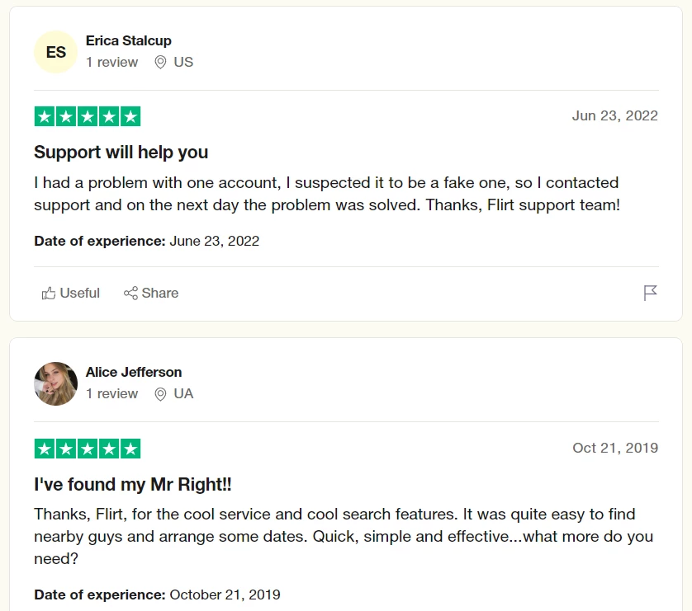Click the thumbs-up Useful icon
This screenshot has height=611, width=692.
[49, 294]
